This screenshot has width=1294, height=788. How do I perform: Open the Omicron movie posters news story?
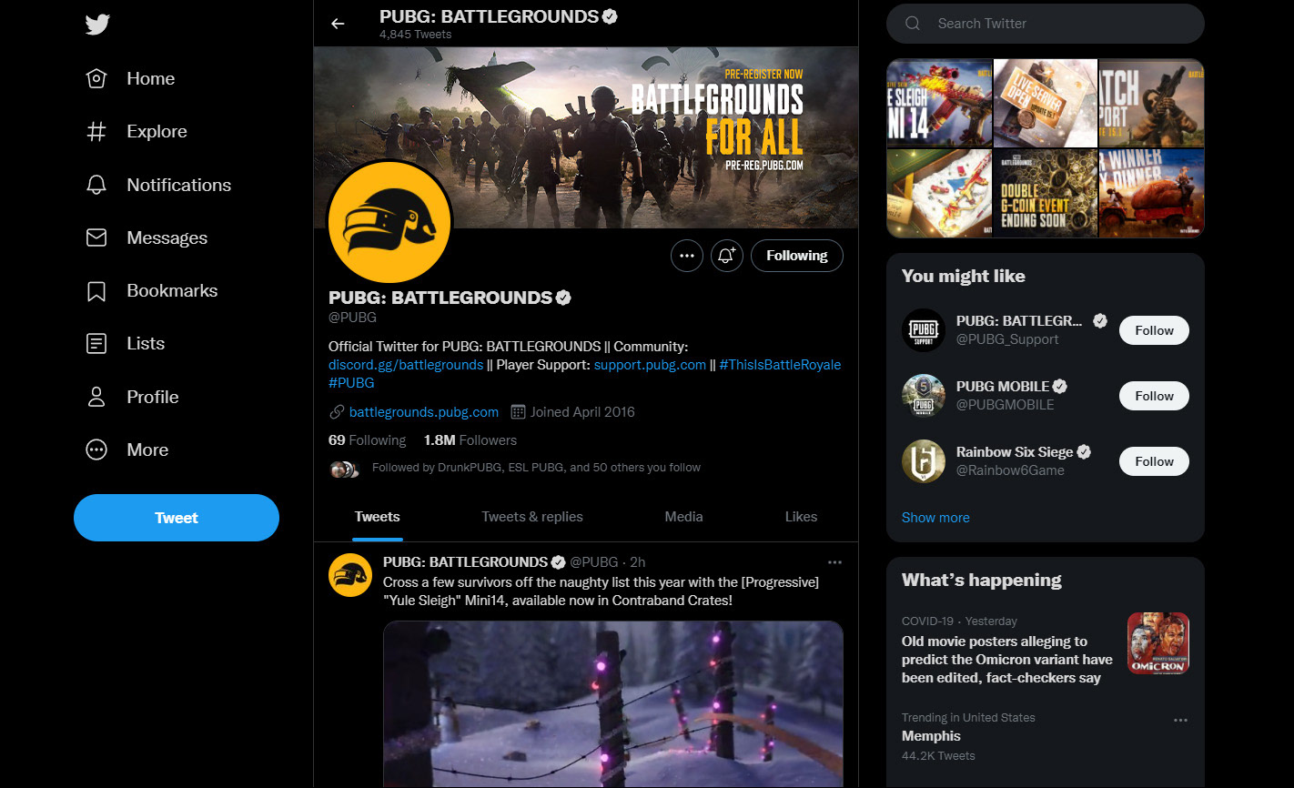point(1007,660)
